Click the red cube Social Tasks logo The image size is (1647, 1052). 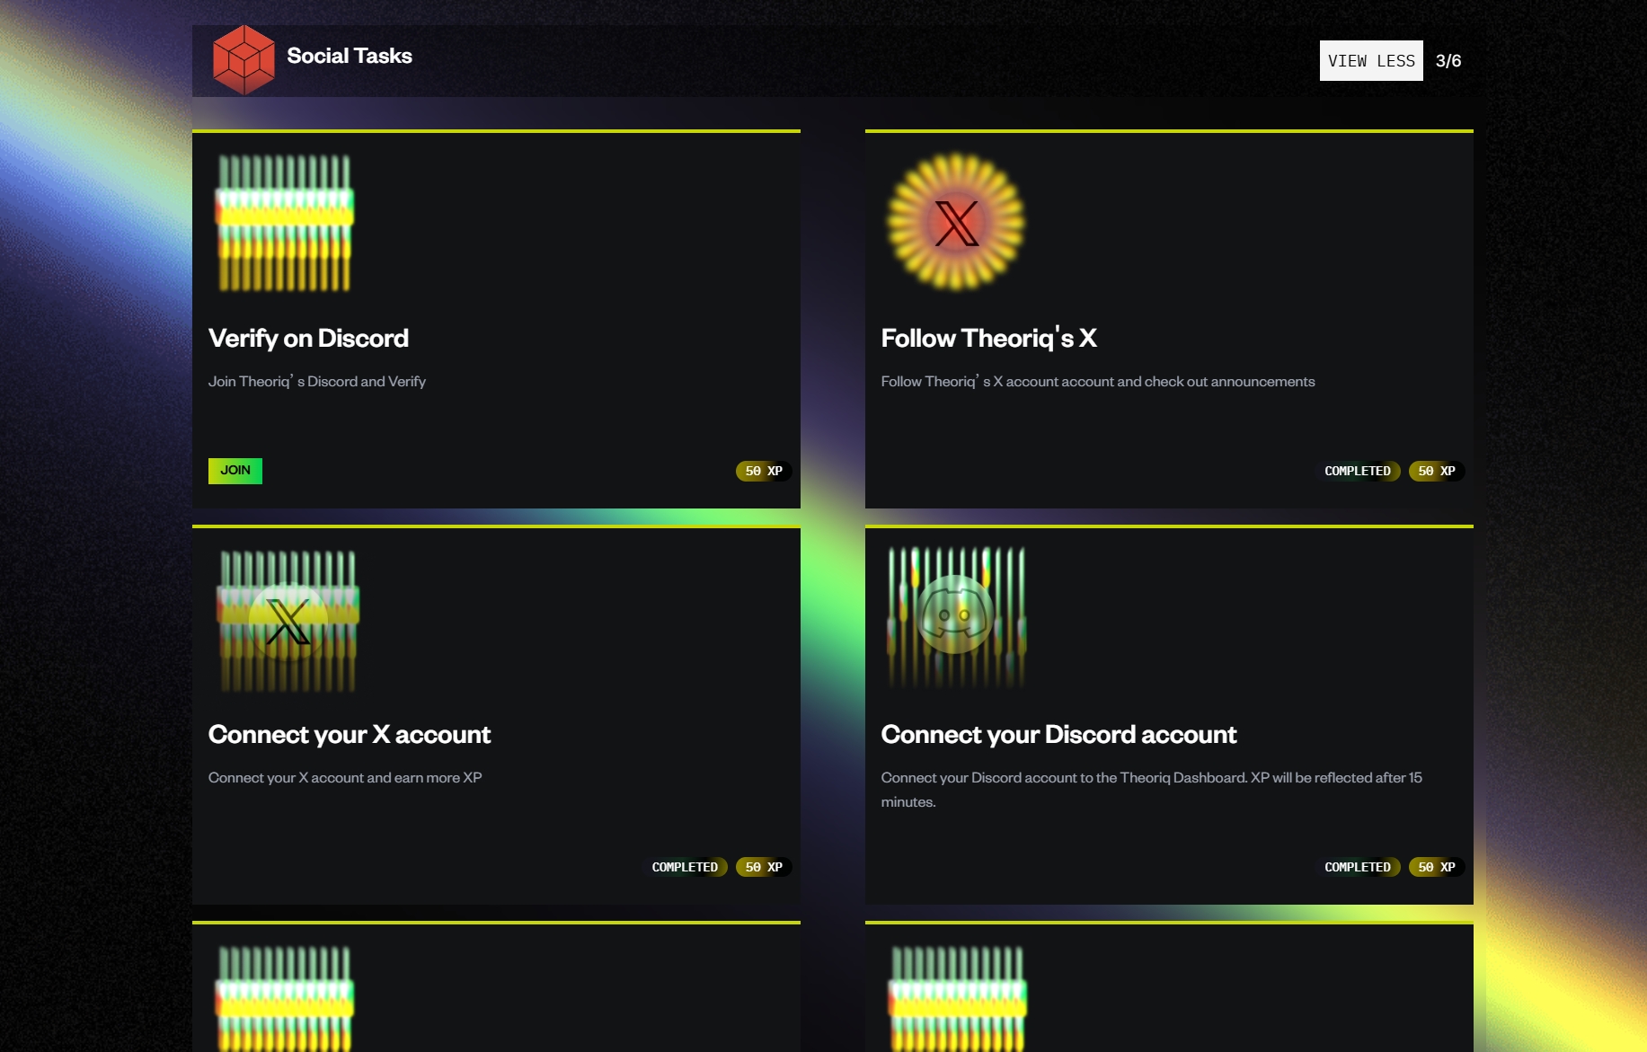[x=244, y=60]
